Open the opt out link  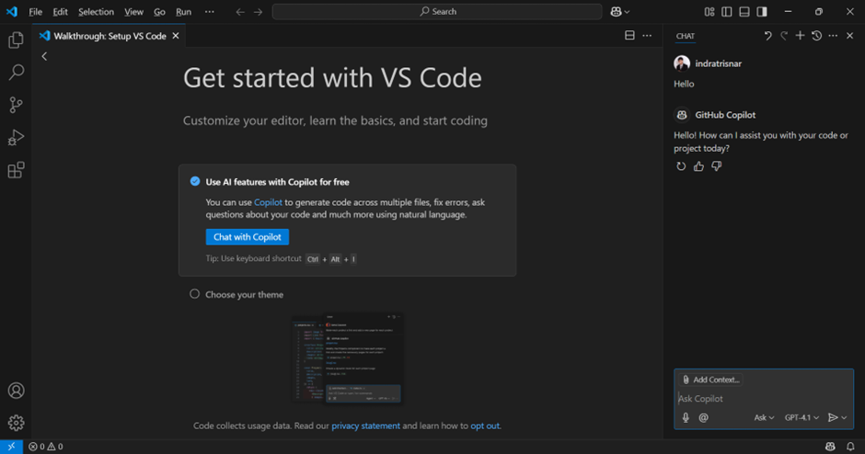coord(485,426)
